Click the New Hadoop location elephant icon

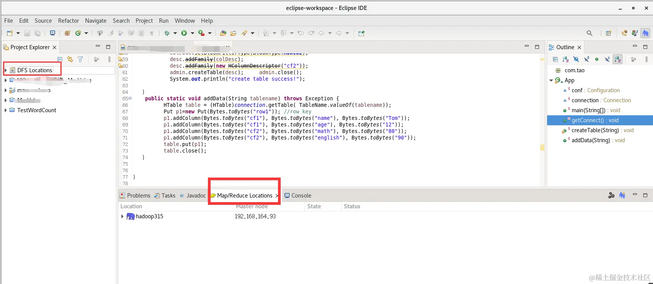(622, 195)
